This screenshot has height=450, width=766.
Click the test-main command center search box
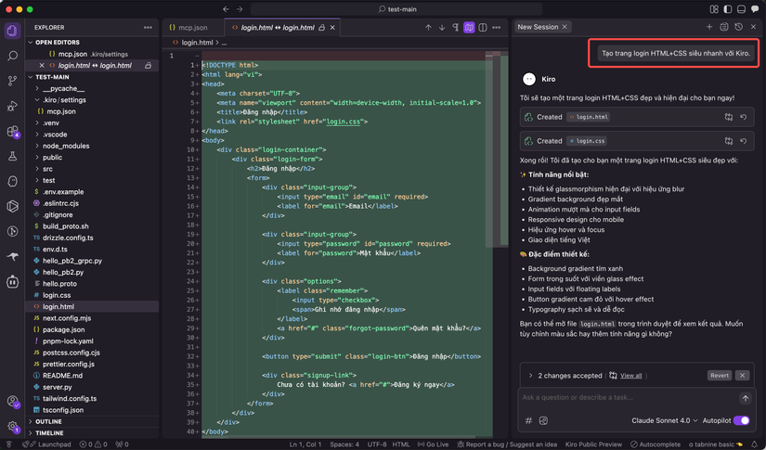point(396,9)
